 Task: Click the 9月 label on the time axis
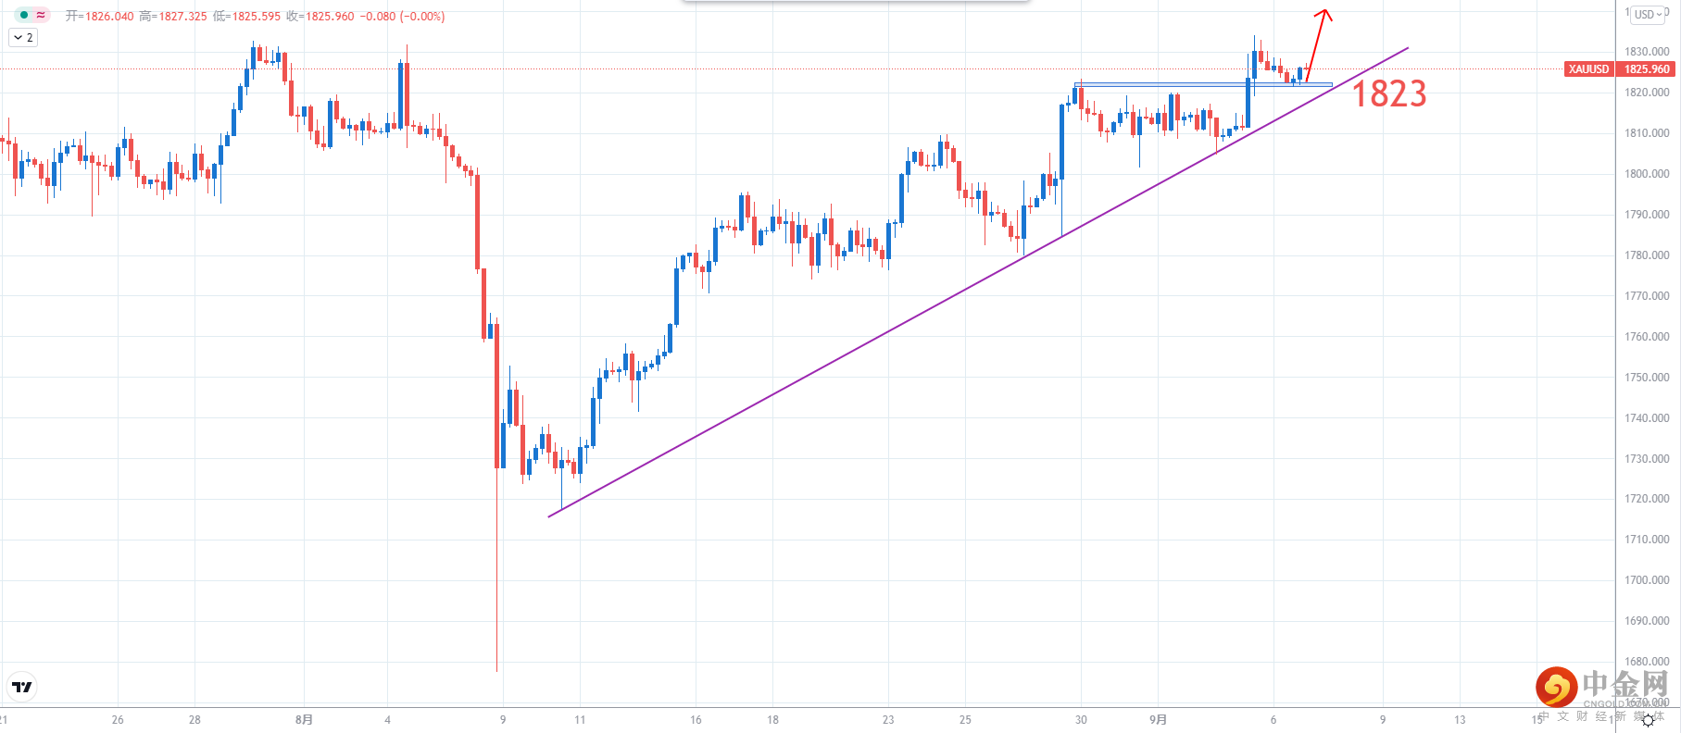pos(1159,719)
